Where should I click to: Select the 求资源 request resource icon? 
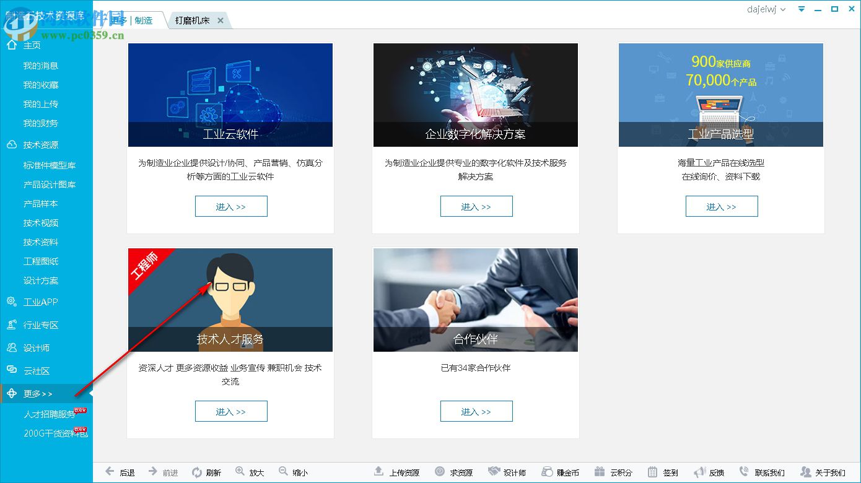tap(454, 471)
